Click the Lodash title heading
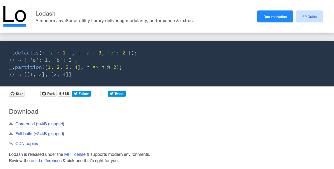 45,14
